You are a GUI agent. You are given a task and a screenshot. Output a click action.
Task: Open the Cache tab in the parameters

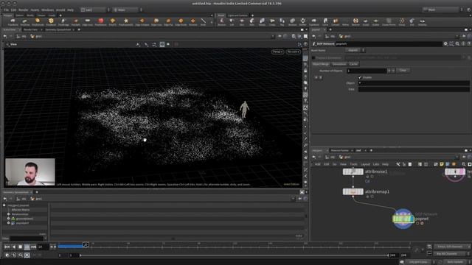(x=354, y=64)
